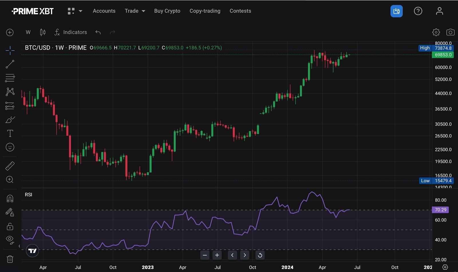Select the trend line drawing tool
458x272 pixels.
coord(10,64)
